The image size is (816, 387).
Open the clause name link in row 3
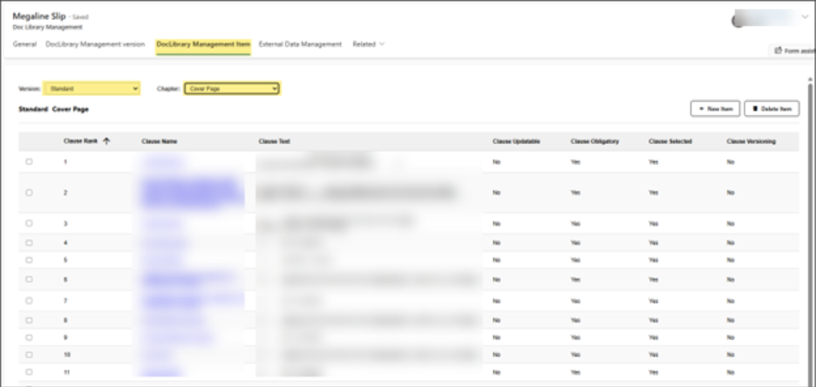(x=161, y=224)
